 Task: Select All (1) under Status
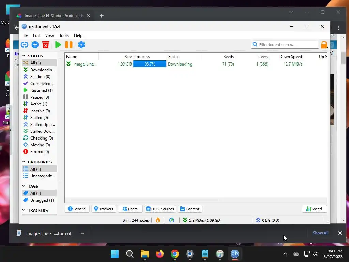tap(40, 63)
